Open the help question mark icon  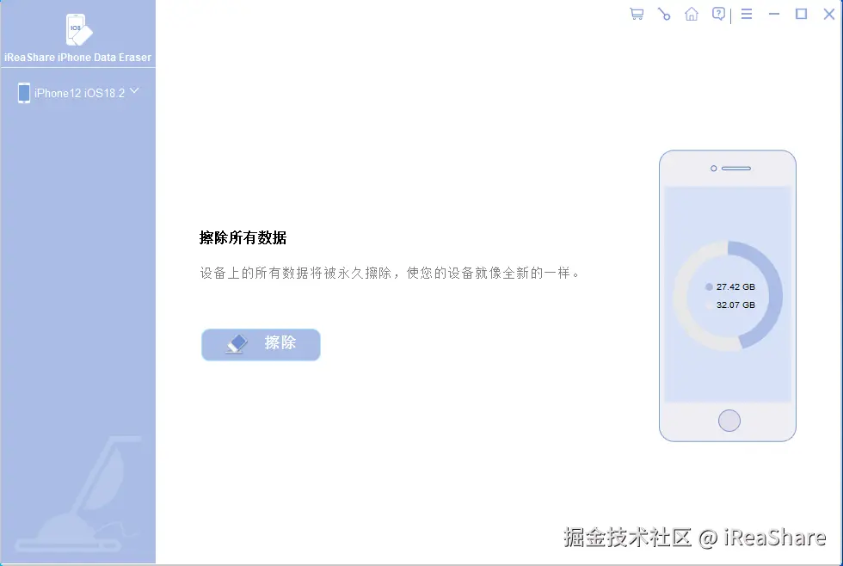(x=718, y=14)
